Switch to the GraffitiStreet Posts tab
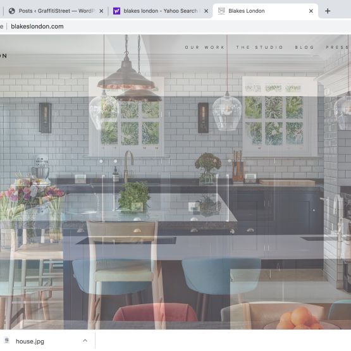Viewport: 351px width, 351px height. 54,11
